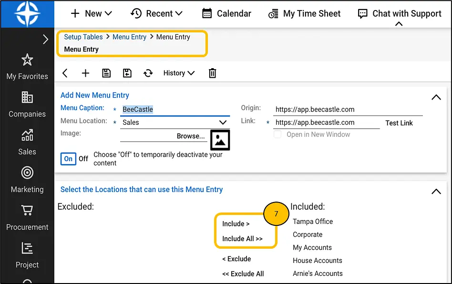This screenshot has height=284, width=452.
Task: Click the Browse... button for Image
Action: [x=191, y=136]
